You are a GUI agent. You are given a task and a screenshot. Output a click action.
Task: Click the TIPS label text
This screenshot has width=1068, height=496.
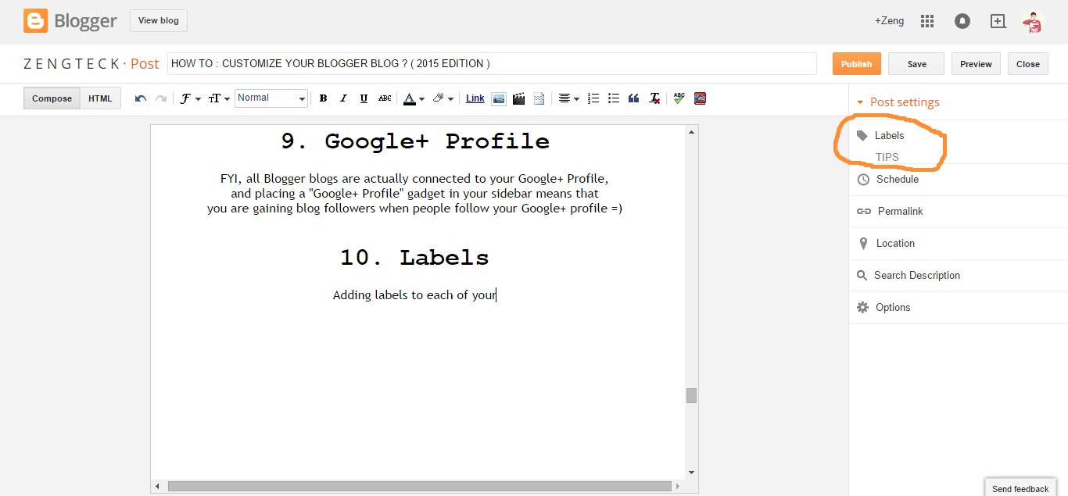click(887, 157)
